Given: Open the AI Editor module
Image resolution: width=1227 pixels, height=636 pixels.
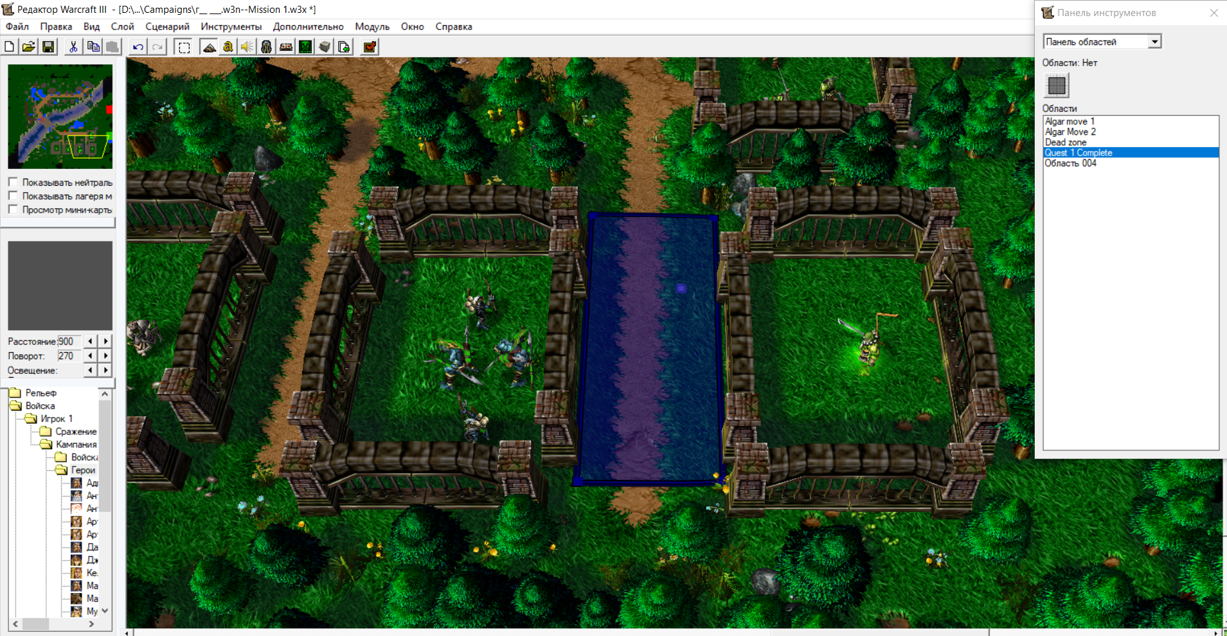Looking at the screenshot, I should (305, 47).
